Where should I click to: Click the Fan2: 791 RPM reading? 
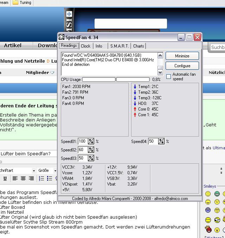[x=75, y=92]
